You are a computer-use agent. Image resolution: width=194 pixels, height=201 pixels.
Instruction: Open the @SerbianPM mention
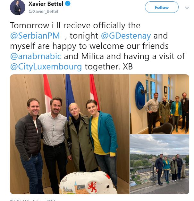[x=35, y=36]
